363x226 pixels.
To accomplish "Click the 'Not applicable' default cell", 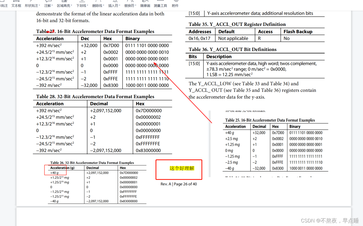I will [233, 38].
